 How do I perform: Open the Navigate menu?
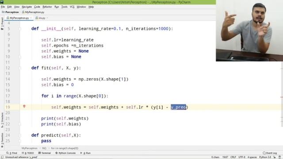27,7
